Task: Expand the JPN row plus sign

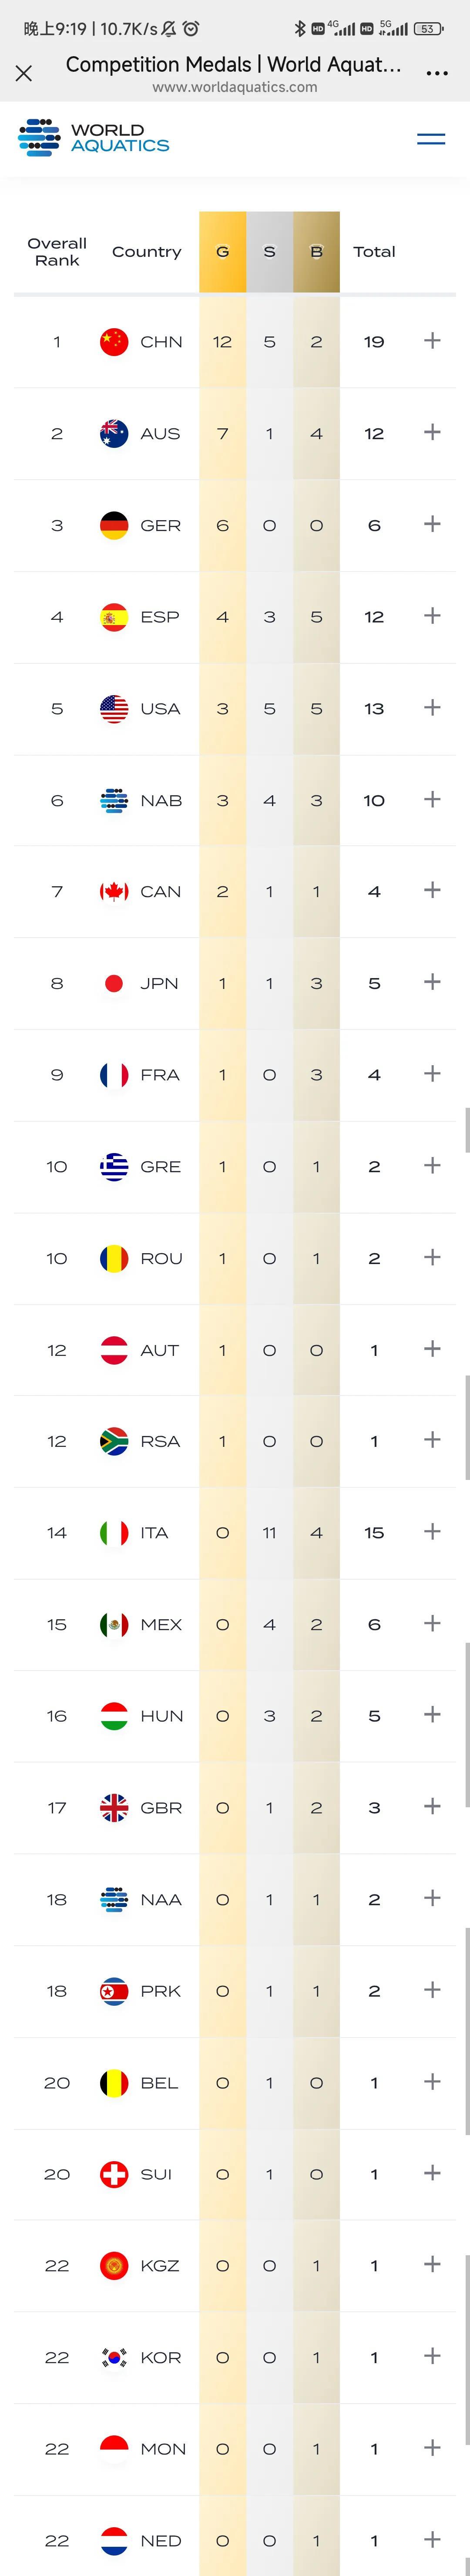Action: tap(432, 982)
